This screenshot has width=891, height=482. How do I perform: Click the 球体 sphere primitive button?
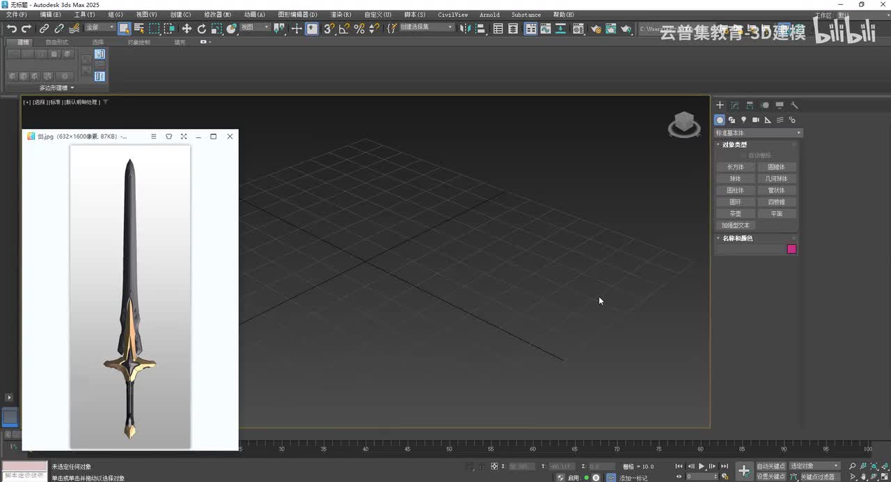(735, 179)
